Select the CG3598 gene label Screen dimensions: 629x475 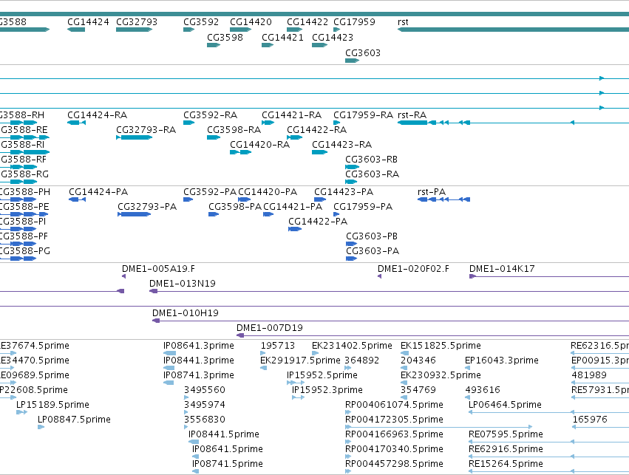tap(225, 37)
